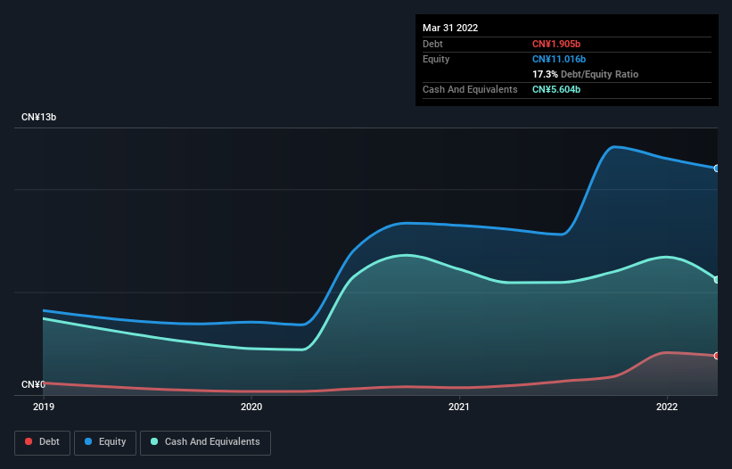Select the Cash And Equivalents endpoint marker
Screen dimensions: 732x469
(x=717, y=280)
